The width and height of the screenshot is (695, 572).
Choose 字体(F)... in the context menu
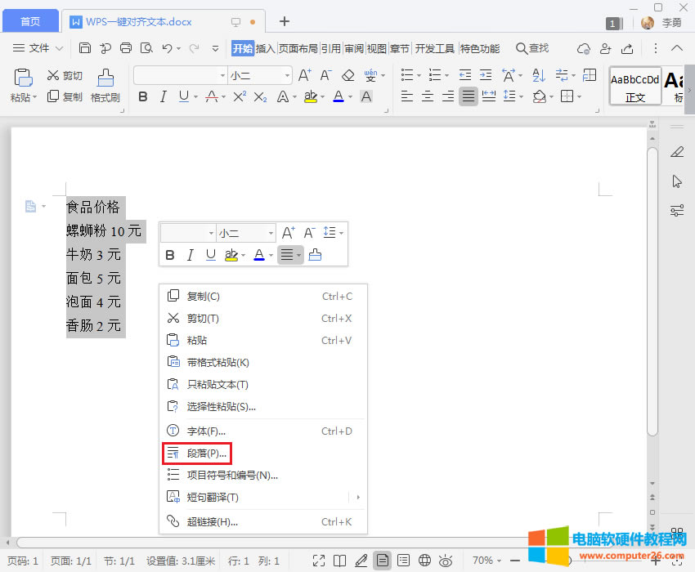point(206,431)
